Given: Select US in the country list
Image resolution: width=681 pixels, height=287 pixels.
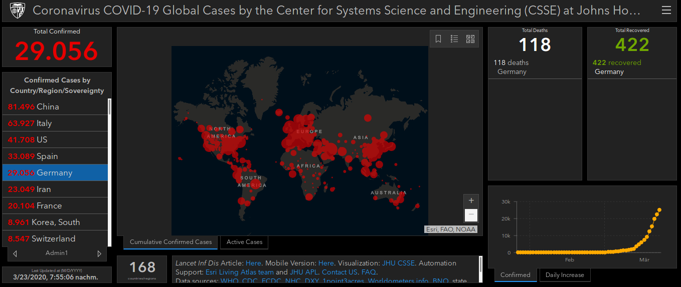Looking at the screenshot, I should click(55, 139).
